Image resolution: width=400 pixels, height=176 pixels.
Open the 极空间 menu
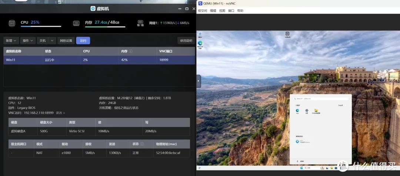click(202, 11)
